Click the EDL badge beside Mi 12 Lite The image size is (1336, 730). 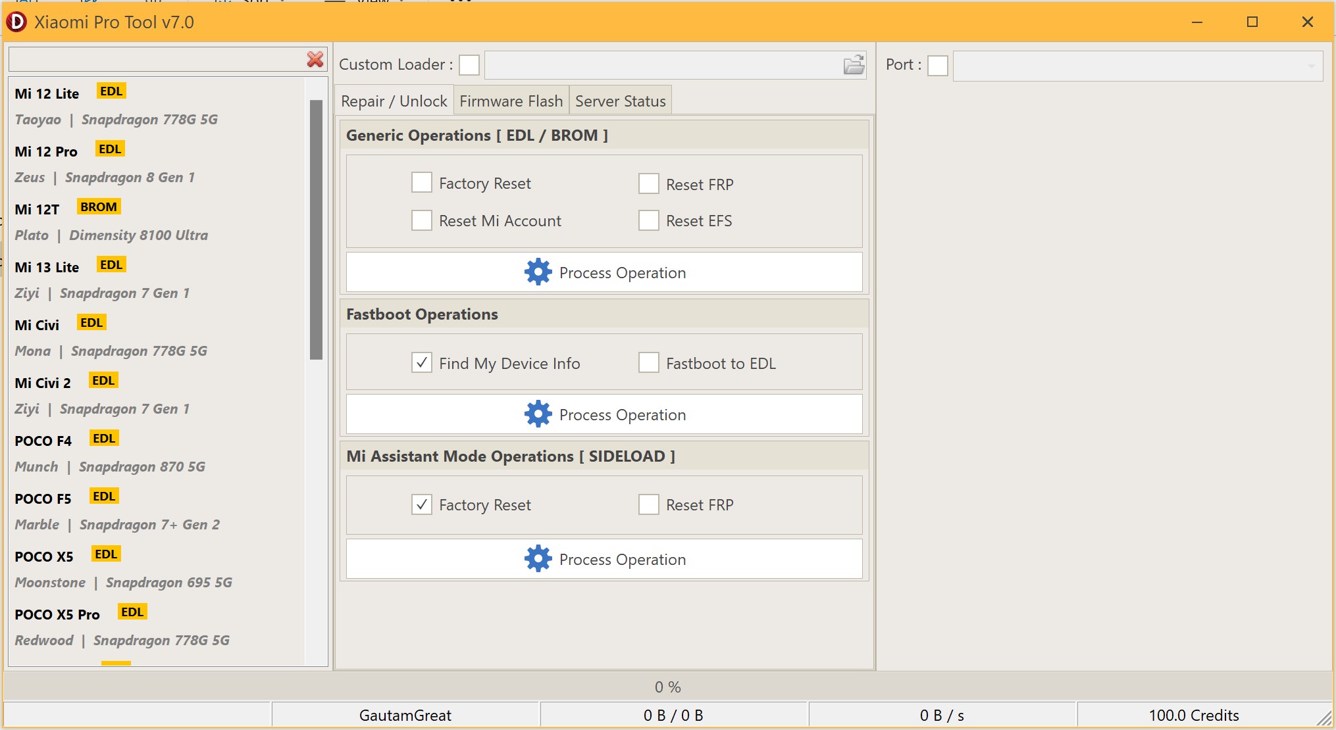tap(111, 91)
